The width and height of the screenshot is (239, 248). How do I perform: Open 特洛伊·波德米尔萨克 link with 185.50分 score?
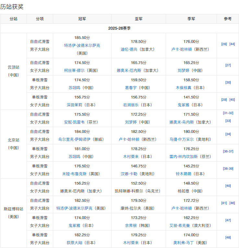click(82, 46)
